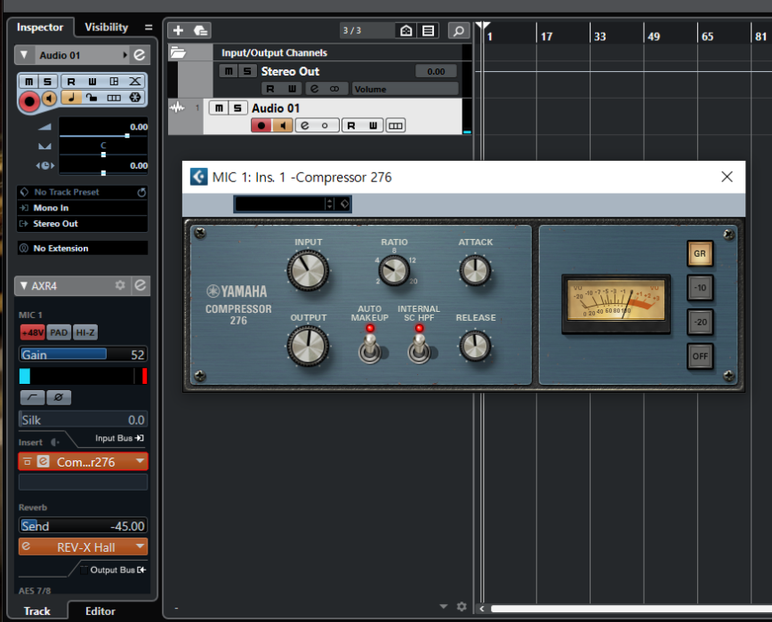Click the AXR4 settings gear icon
772x622 pixels.
click(120, 285)
